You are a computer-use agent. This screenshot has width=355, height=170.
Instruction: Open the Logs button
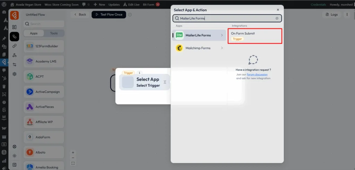point(332,15)
